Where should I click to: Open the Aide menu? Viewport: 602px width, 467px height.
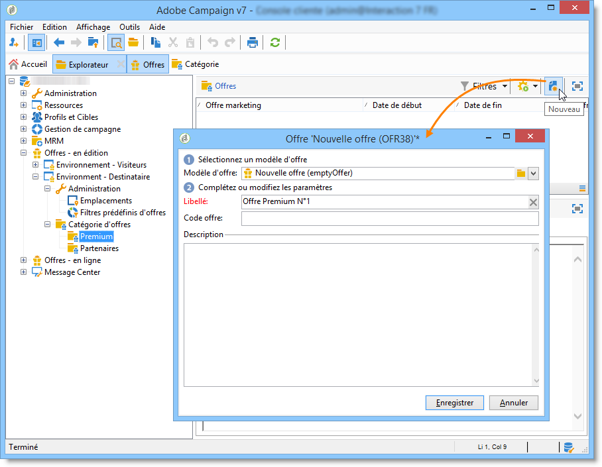(157, 27)
